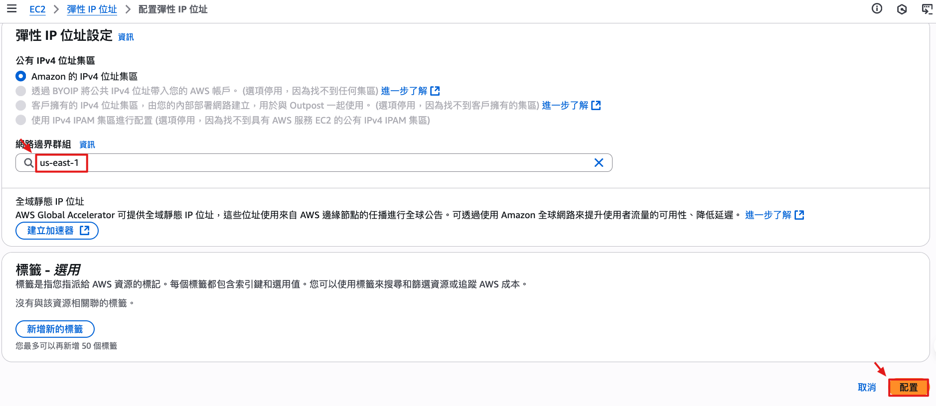Click the search magnifier in border group field

(29, 163)
